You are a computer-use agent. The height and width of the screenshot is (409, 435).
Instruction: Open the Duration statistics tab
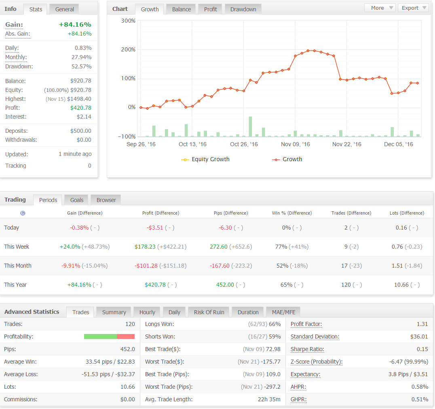pos(248,312)
